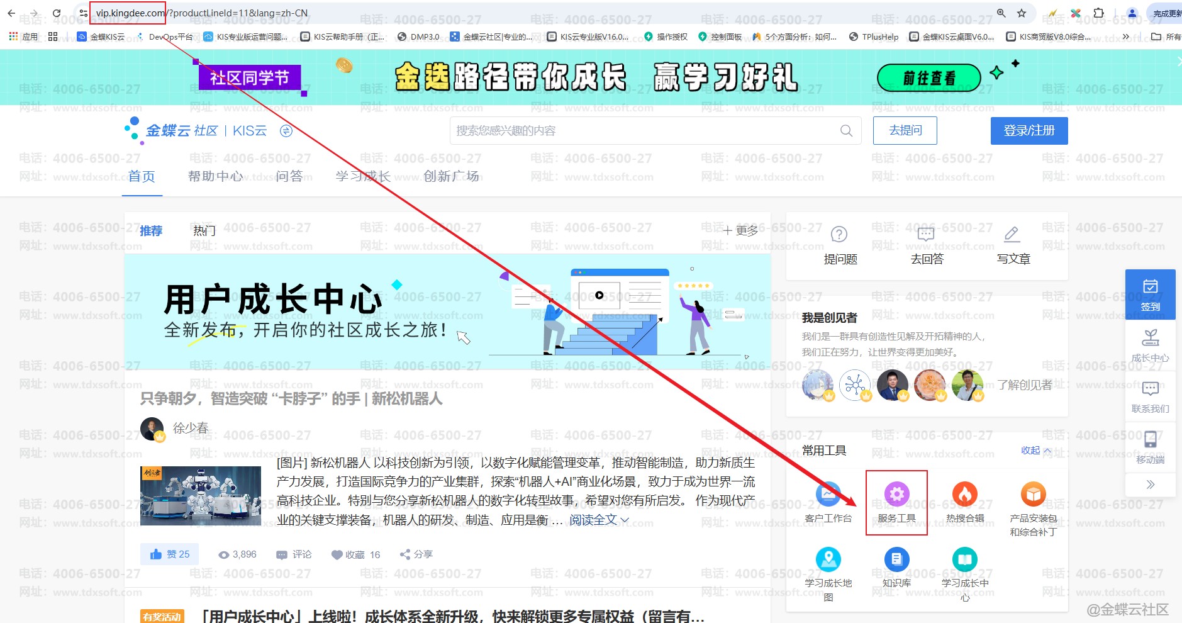Click the 去提问 button
This screenshot has width=1182, height=623.
point(905,130)
